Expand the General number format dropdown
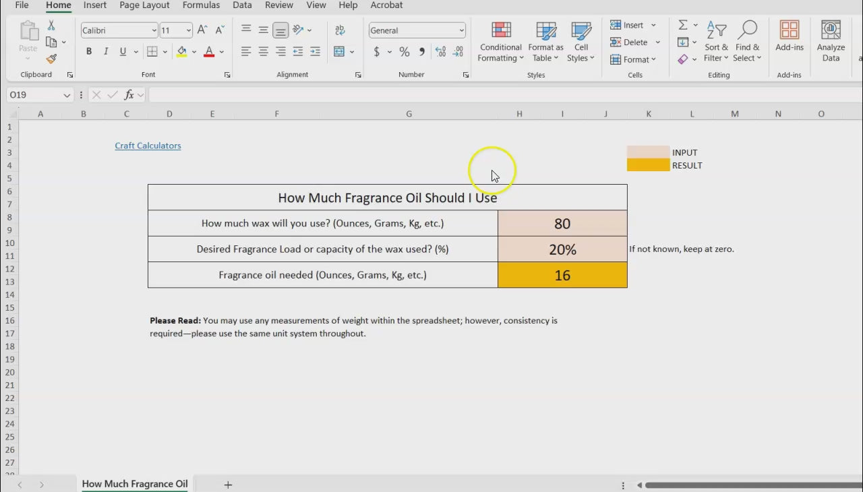 pyautogui.click(x=461, y=30)
